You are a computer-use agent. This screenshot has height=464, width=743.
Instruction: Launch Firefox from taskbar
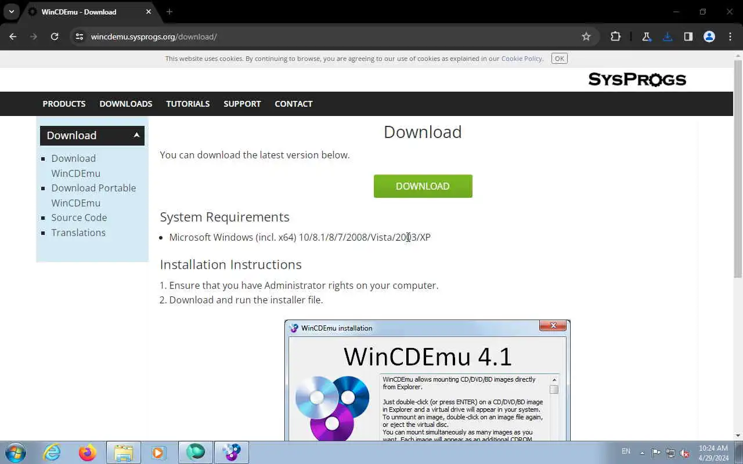pos(88,452)
